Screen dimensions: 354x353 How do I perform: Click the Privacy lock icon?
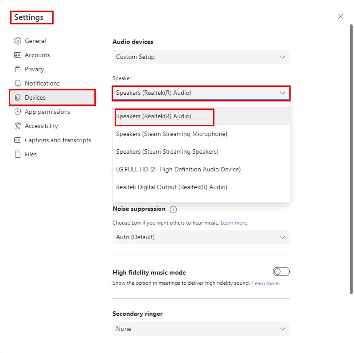[x=18, y=69]
